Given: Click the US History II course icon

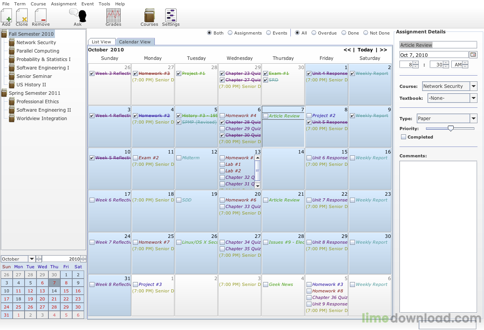Looking at the screenshot, I should coord(12,84).
